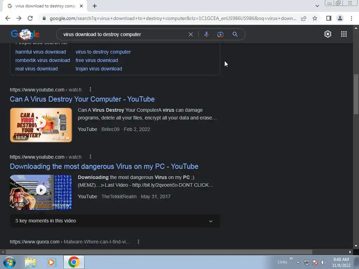Click the scroll down arrow of page
The width and height of the screenshot is (359, 269).
pyautogui.click(x=356, y=246)
